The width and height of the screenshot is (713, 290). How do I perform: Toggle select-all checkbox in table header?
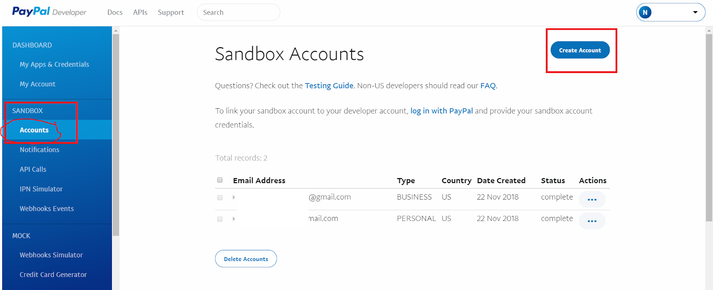coord(220,180)
